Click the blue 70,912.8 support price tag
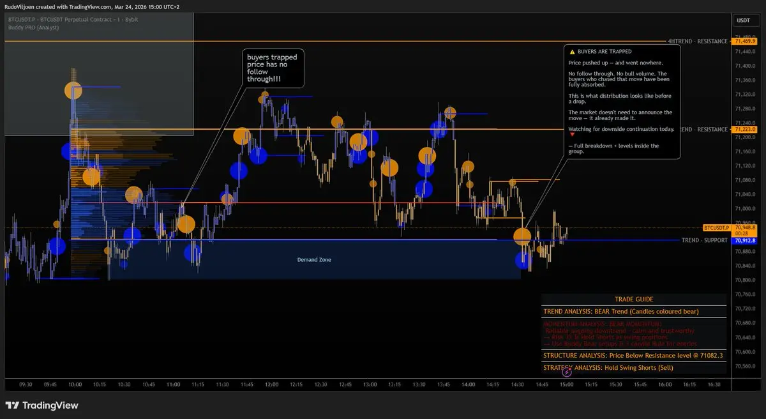The image size is (766, 419). (x=746, y=241)
